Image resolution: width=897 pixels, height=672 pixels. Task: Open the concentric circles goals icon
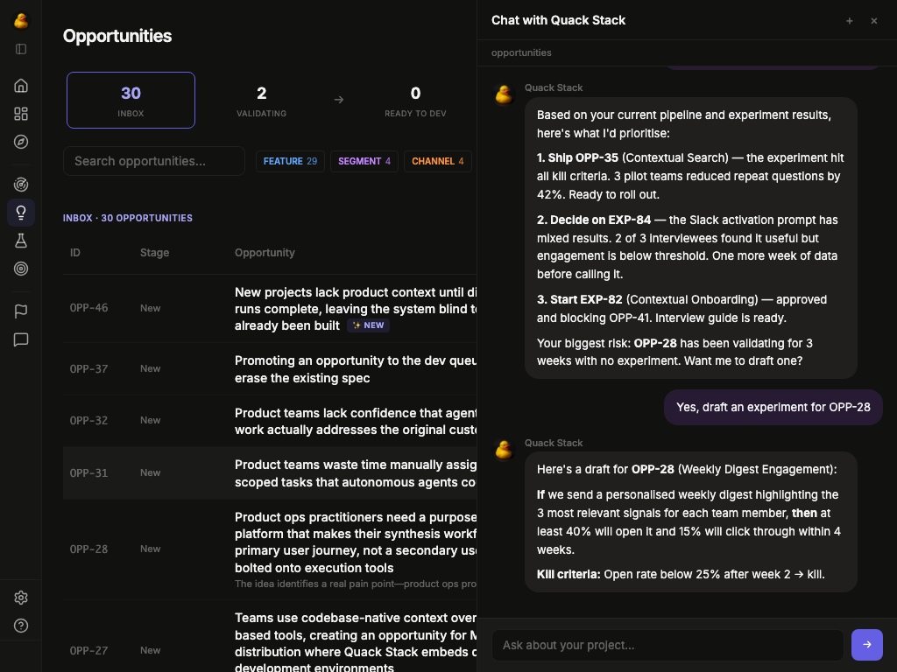[x=21, y=269]
